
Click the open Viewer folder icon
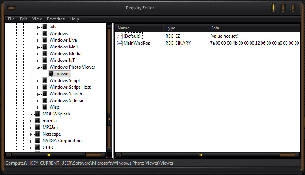pyautogui.click(x=51, y=74)
